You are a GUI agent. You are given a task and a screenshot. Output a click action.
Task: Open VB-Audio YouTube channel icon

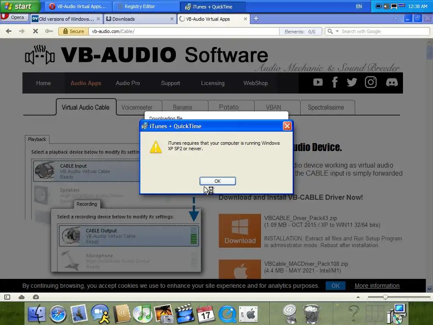click(x=318, y=82)
